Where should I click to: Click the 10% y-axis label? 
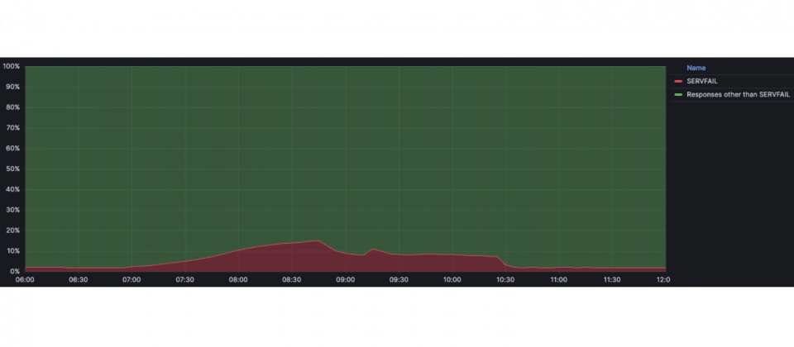coord(12,251)
